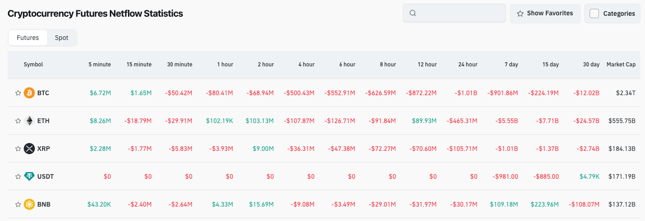The width and height of the screenshot is (645, 221).
Task: Open the USDT symbol link
Action: point(46,176)
